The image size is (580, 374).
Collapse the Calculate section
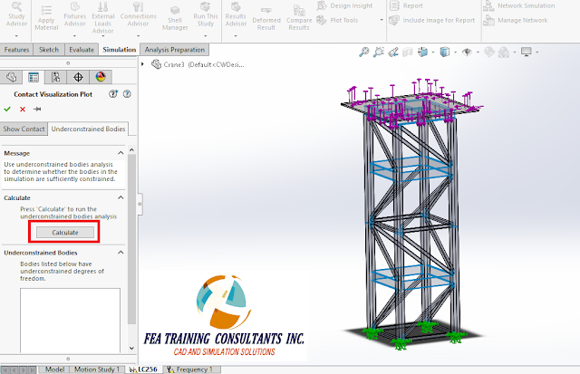(121, 197)
